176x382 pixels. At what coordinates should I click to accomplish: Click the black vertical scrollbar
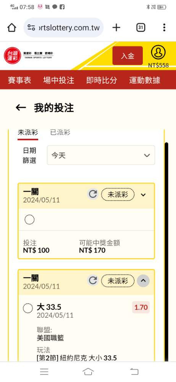click(x=166, y=252)
